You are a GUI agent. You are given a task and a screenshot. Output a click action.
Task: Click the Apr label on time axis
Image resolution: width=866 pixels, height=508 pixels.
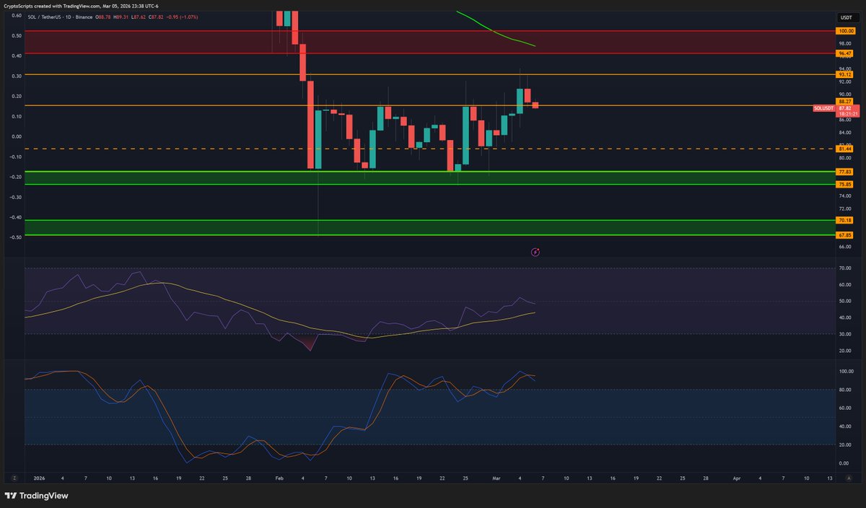point(737,478)
